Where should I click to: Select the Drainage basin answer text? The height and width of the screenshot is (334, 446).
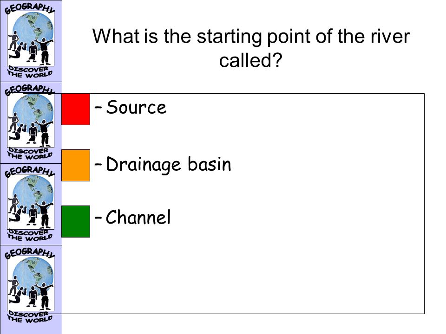[x=168, y=165]
